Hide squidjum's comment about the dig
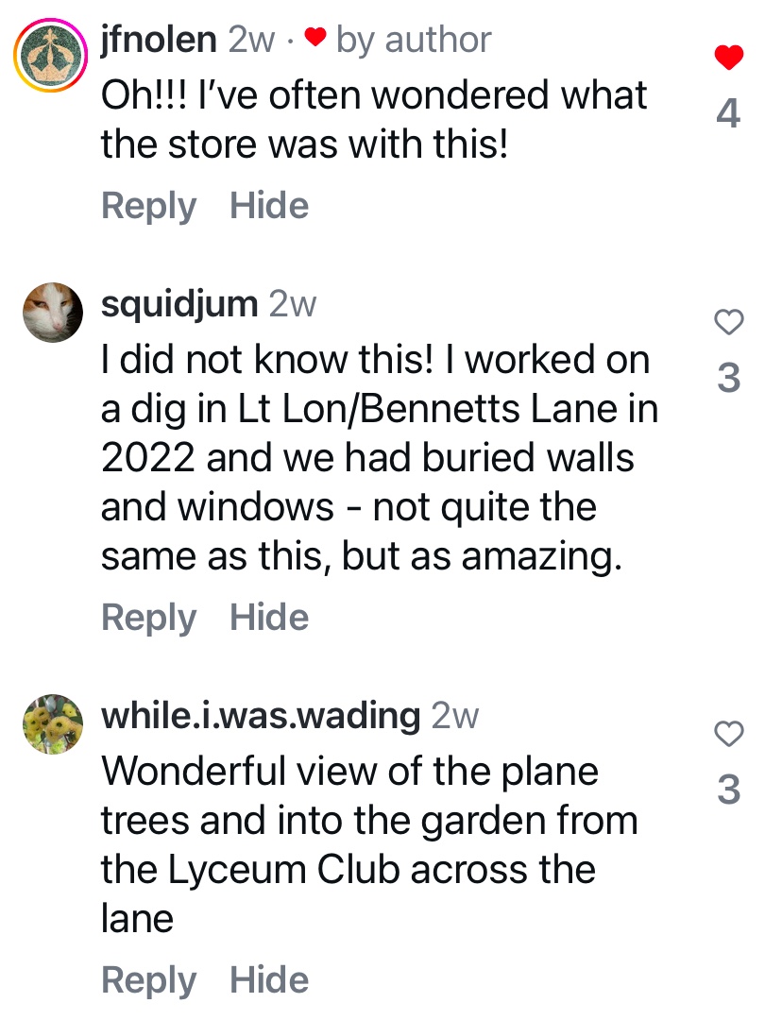 pyautogui.click(x=269, y=618)
